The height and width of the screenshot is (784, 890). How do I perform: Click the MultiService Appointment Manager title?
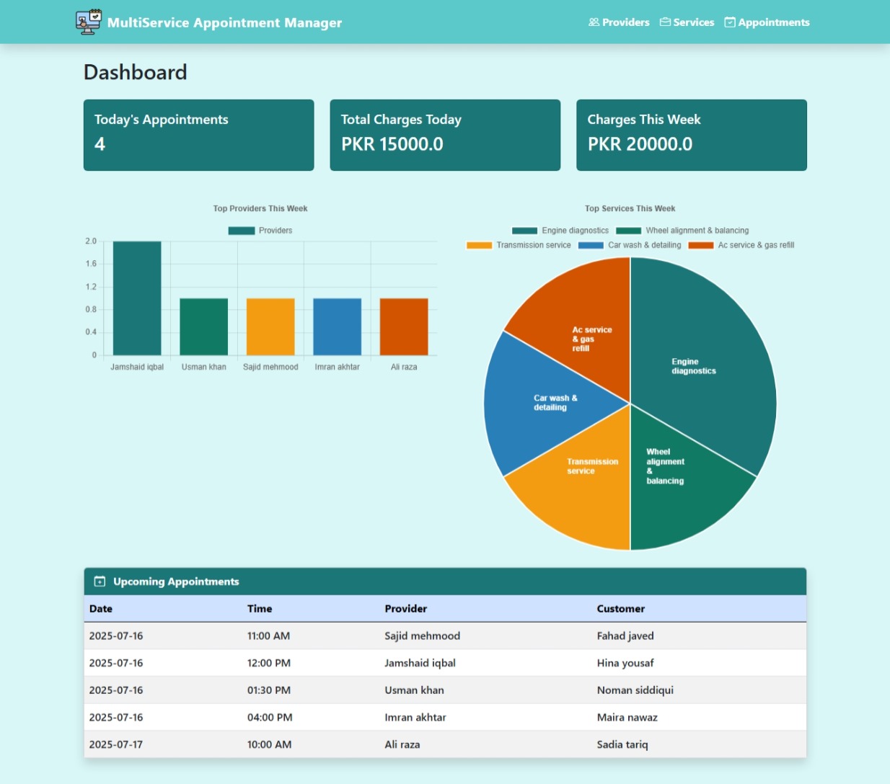point(224,22)
